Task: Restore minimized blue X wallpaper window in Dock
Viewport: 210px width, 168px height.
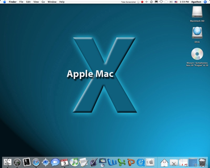Action: 193,162
